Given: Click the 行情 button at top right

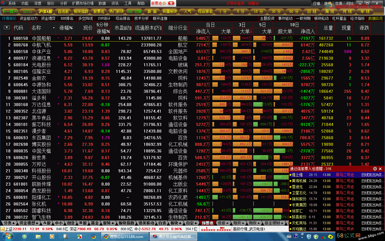Looking at the screenshot, I should click(316, 3).
